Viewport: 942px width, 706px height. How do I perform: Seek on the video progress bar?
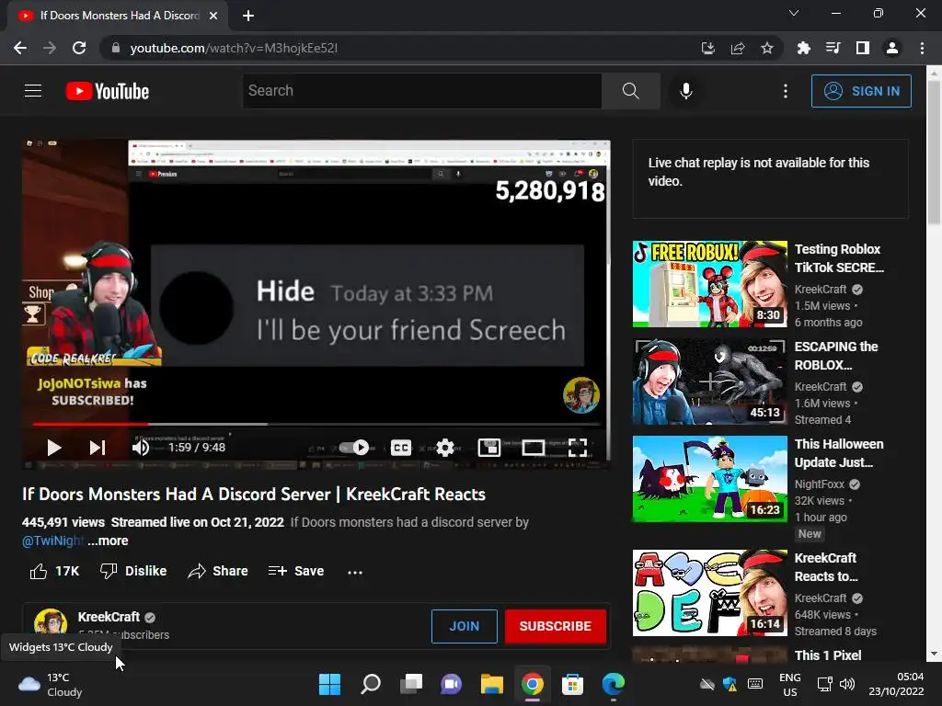click(x=316, y=424)
